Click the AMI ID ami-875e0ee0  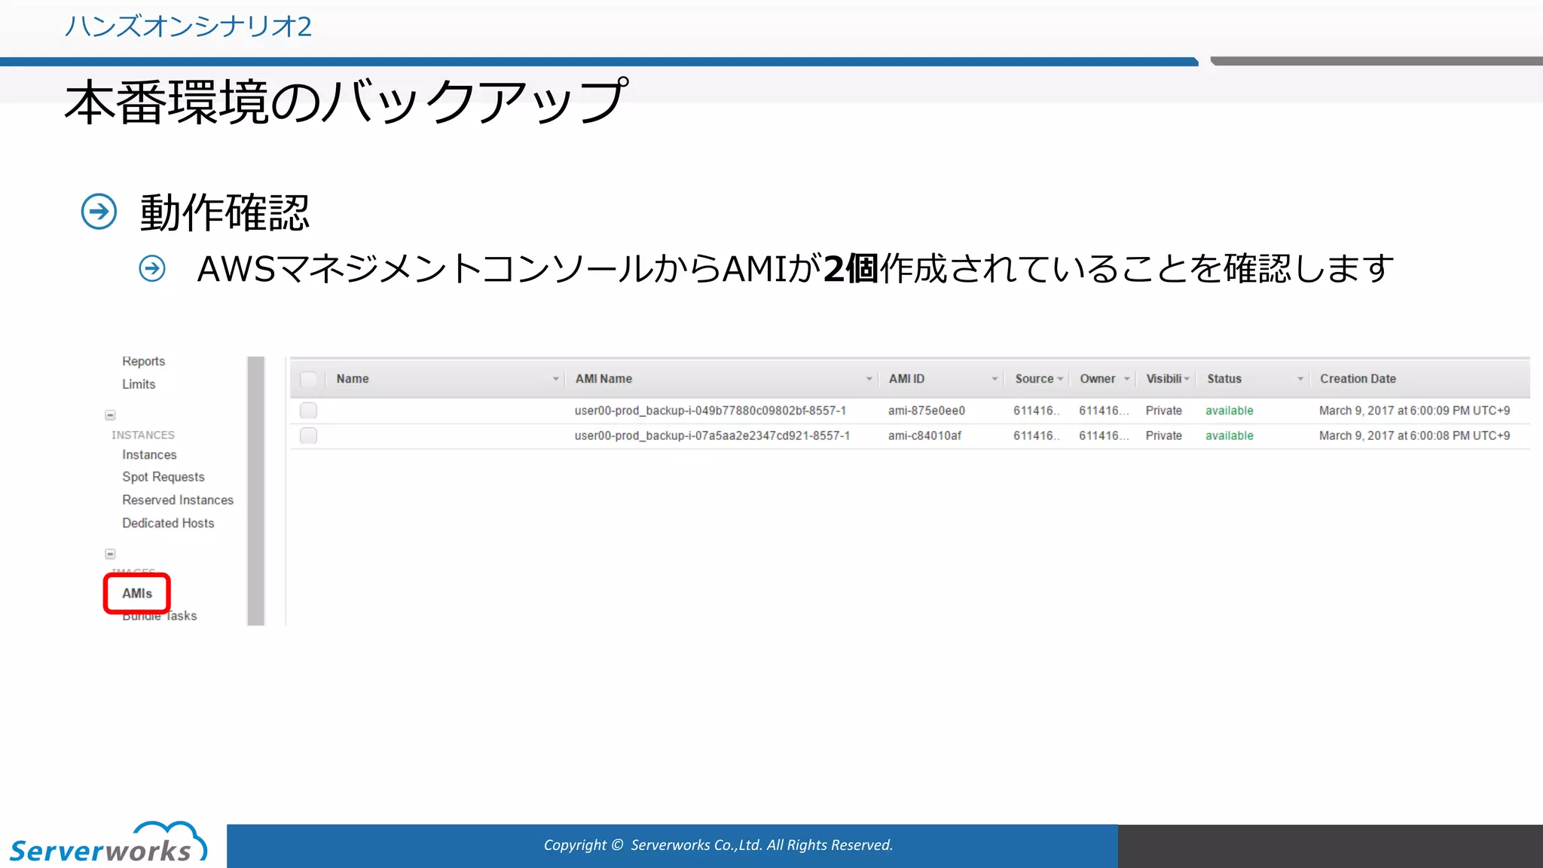[x=926, y=411]
